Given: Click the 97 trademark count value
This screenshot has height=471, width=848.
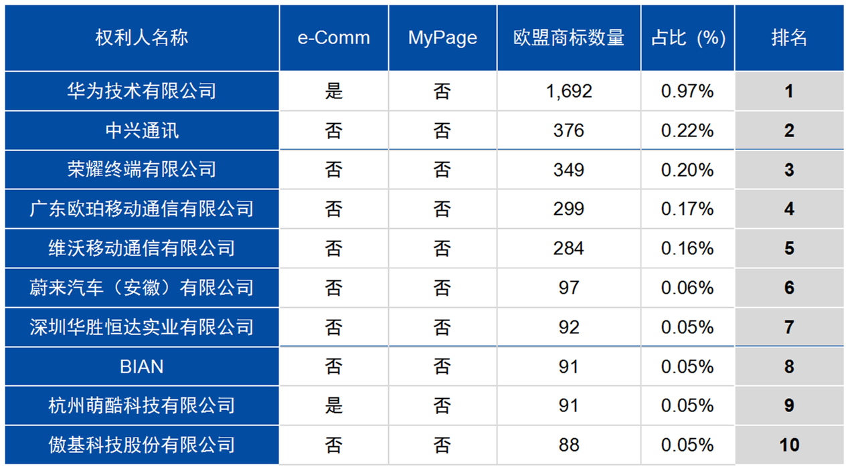Looking at the screenshot, I should pos(569,288).
